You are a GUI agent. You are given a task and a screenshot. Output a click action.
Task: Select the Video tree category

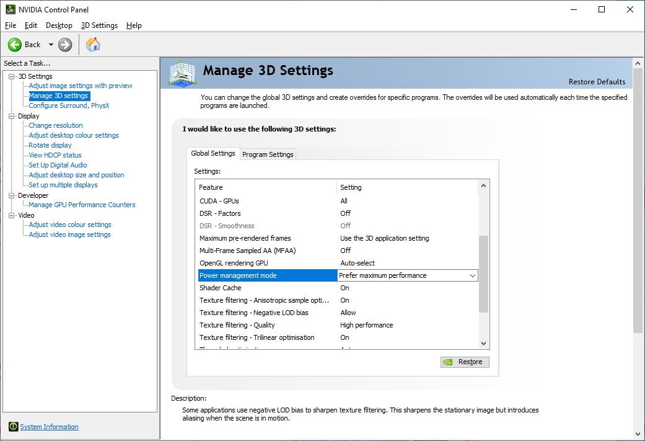[x=26, y=215]
